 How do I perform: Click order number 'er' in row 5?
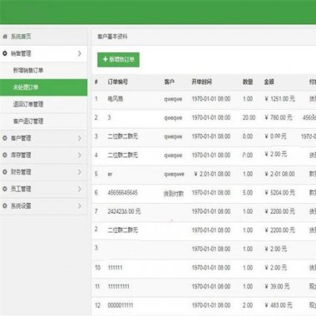[x=110, y=174]
